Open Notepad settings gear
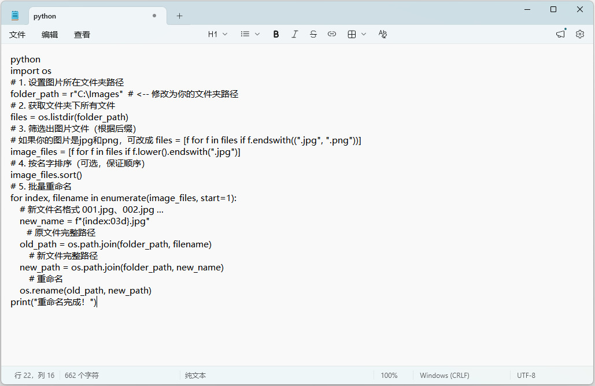This screenshot has width=595, height=386. 580,34
